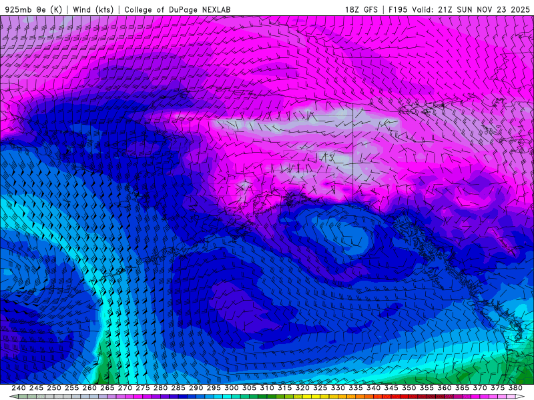Click the 260 value on the color scale
The width and height of the screenshot is (534, 400).
(x=89, y=388)
